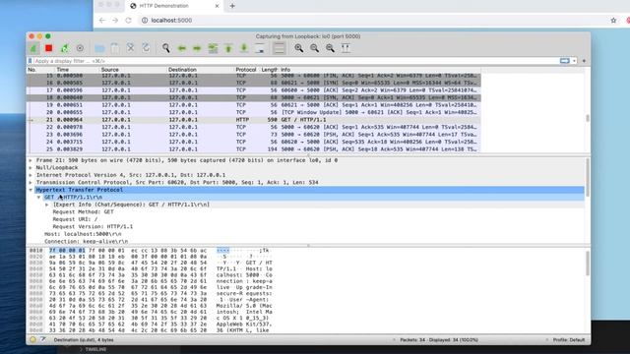Reset text zoom to normal size
The height and width of the screenshot is (354, 630).
tap(331, 48)
